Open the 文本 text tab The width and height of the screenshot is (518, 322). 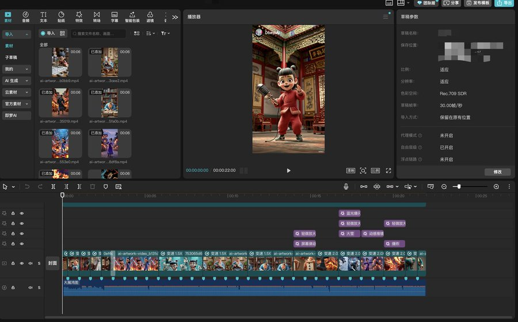click(x=43, y=17)
